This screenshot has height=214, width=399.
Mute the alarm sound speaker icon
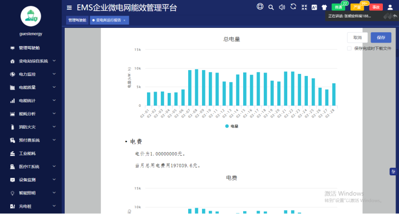282,7
